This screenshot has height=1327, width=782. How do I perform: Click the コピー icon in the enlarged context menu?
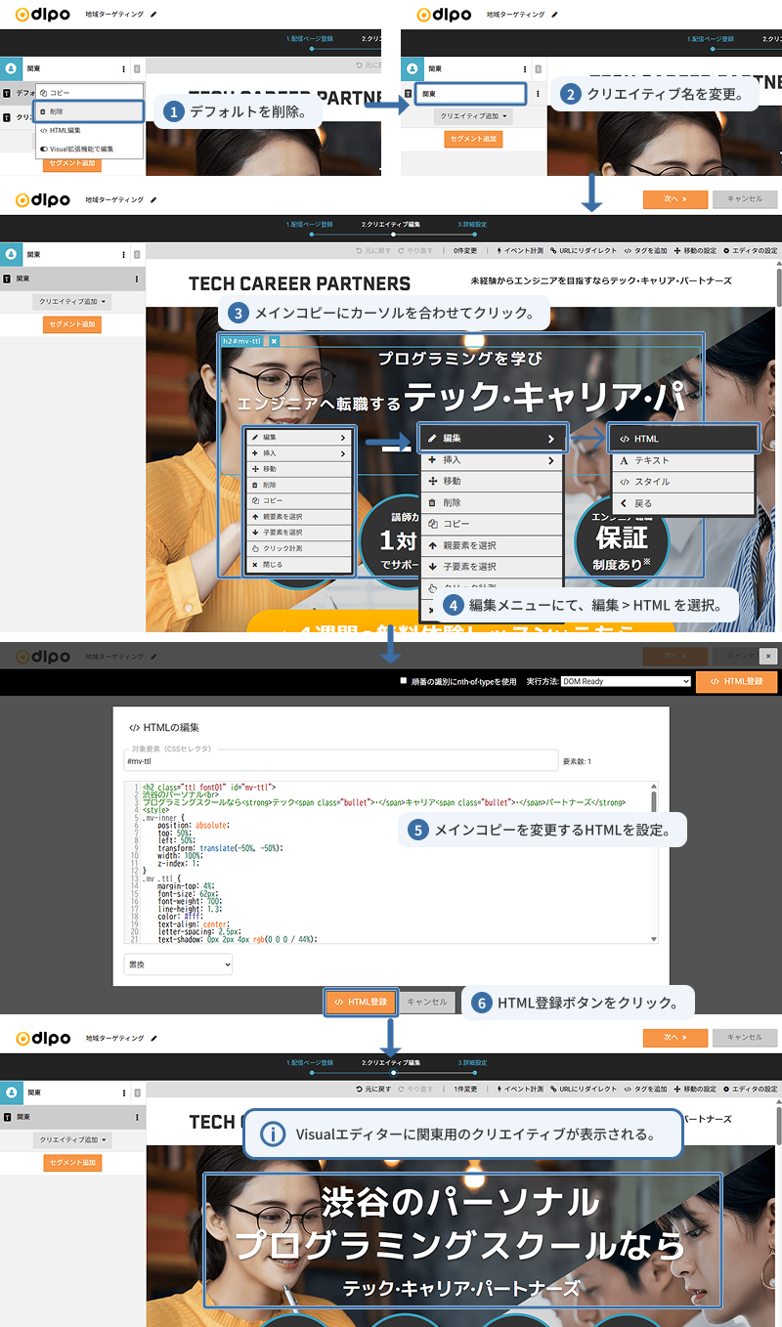[x=432, y=524]
